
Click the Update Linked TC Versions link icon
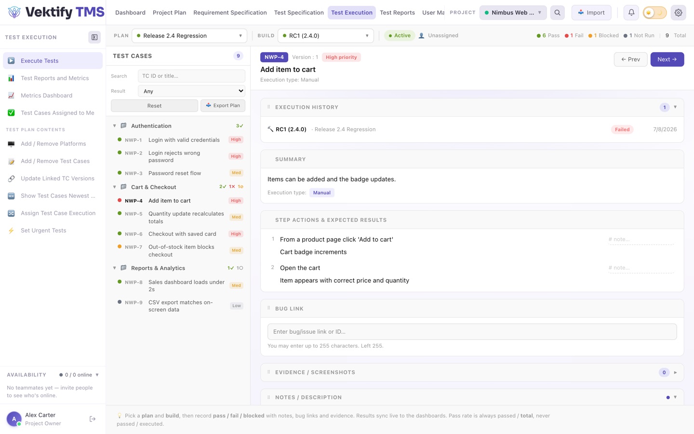[11, 178]
